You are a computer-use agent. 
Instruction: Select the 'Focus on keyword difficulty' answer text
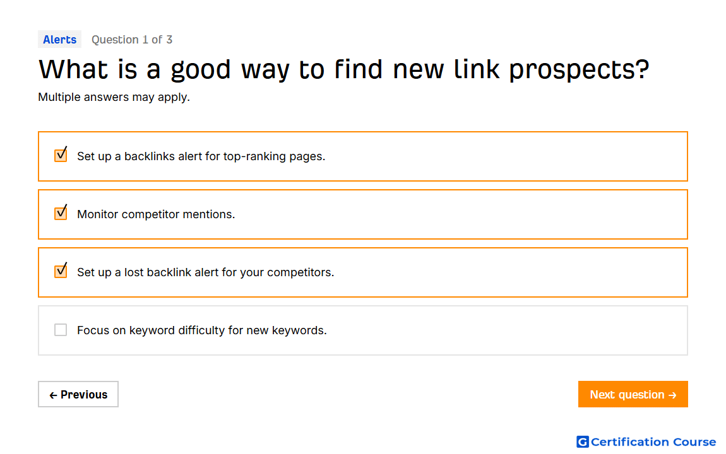coord(202,330)
